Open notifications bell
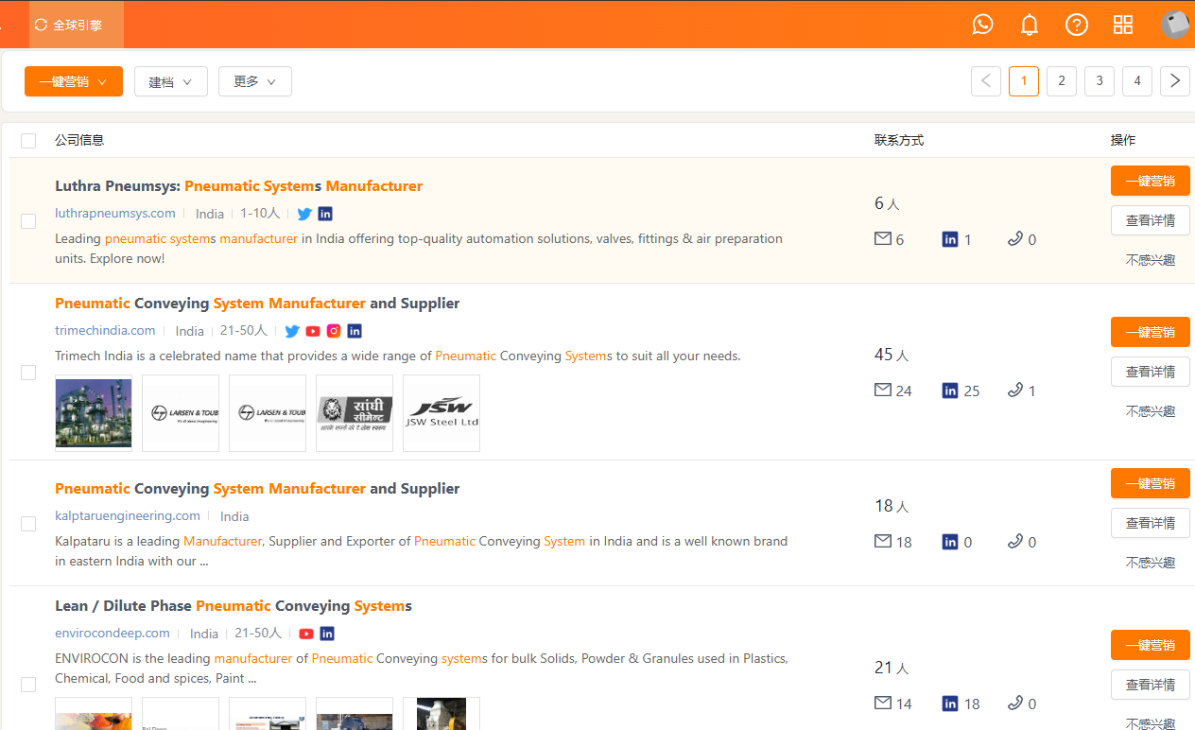1195x730 pixels. (x=1030, y=25)
